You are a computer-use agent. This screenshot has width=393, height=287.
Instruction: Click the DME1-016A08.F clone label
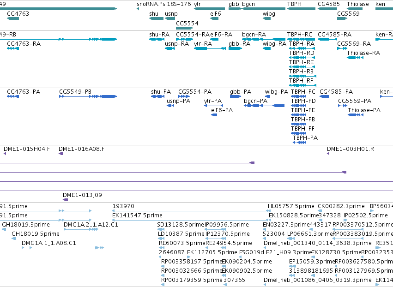(81, 149)
